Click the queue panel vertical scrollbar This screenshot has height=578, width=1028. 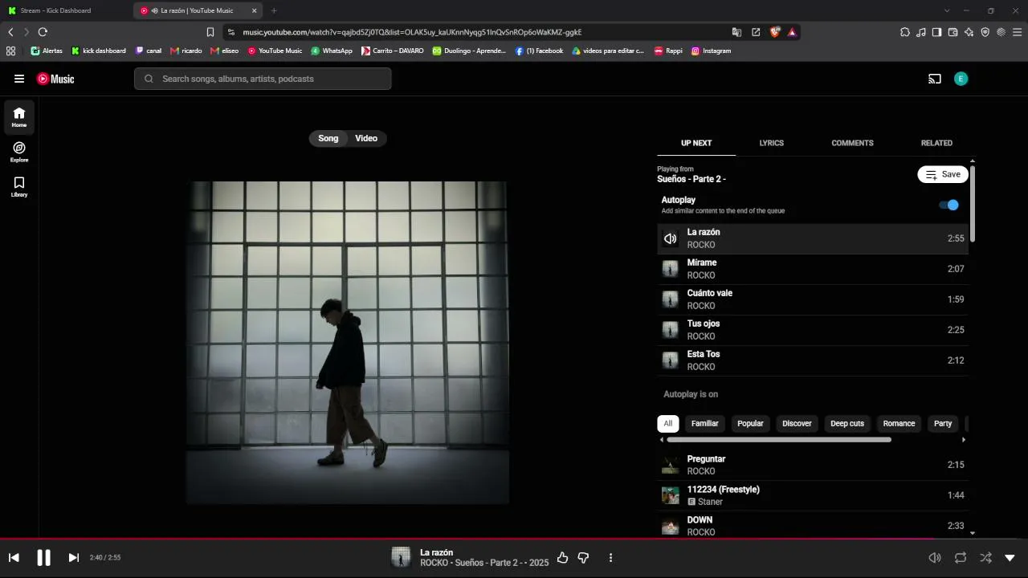pos(973,203)
